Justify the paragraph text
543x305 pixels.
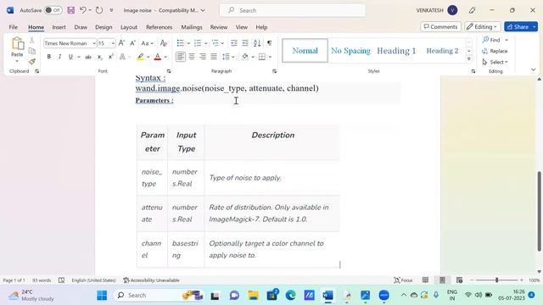coord(214,57)
